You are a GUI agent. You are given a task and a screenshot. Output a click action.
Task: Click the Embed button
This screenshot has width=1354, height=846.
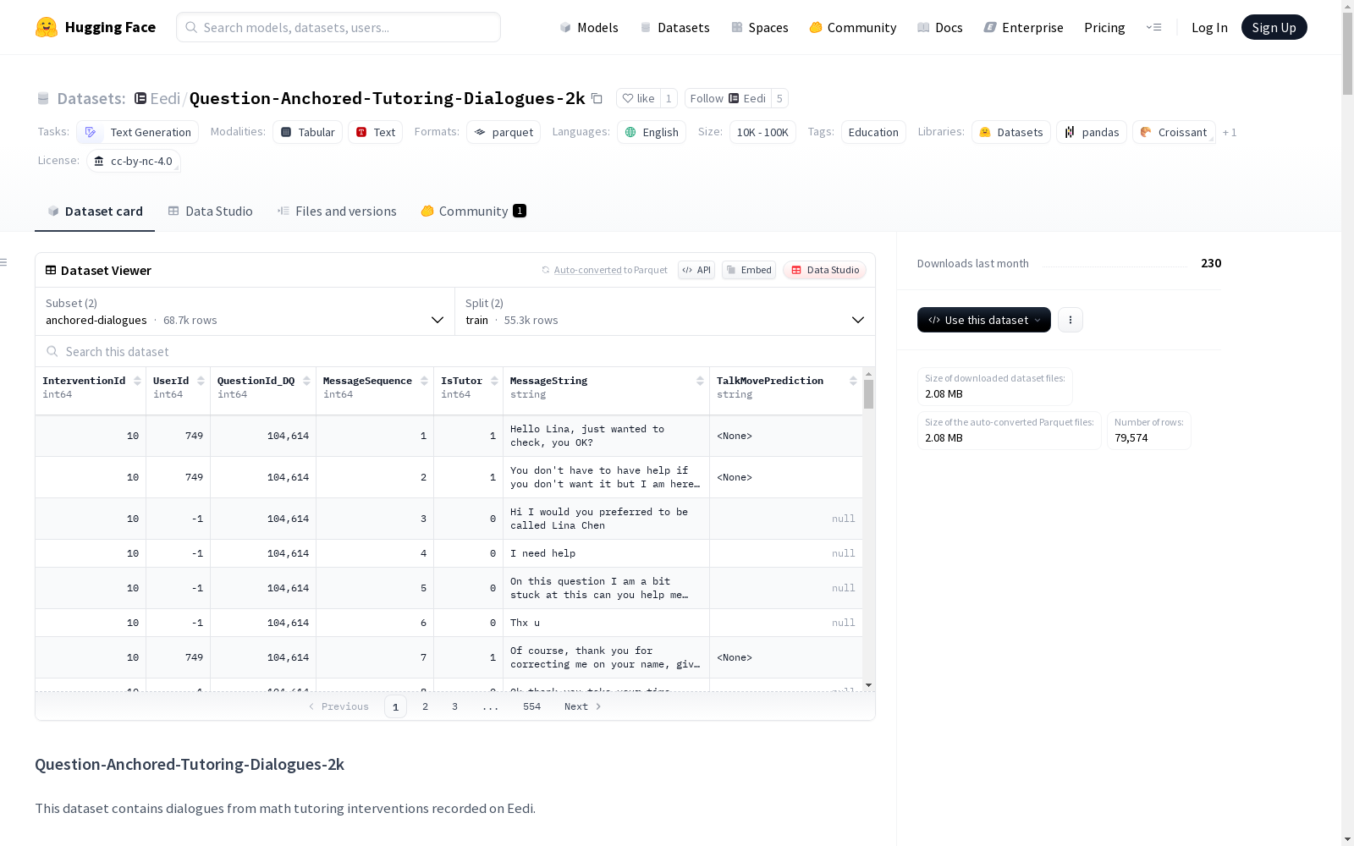(x=749, y=270)
